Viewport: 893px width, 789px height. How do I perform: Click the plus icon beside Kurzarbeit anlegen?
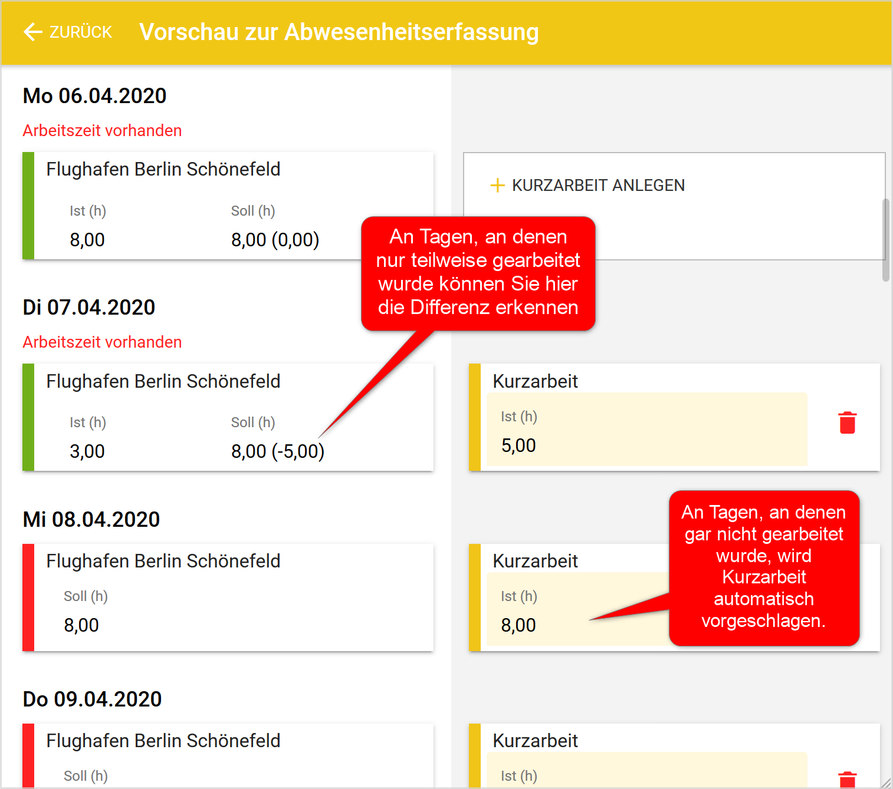coord(497,186)
